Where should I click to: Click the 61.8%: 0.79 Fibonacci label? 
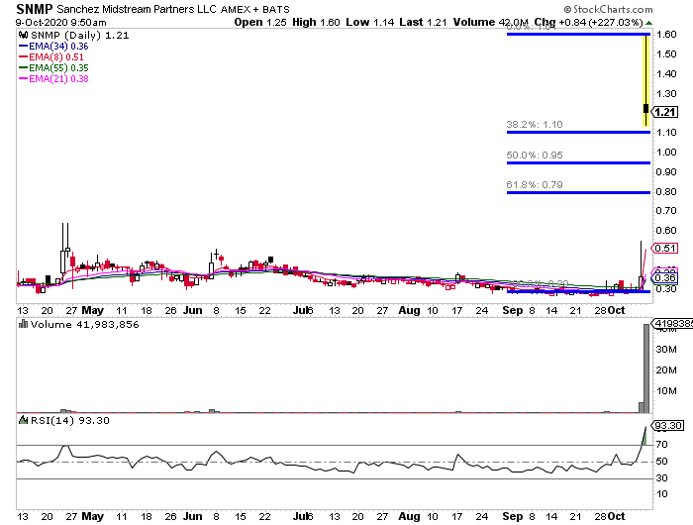535,185
